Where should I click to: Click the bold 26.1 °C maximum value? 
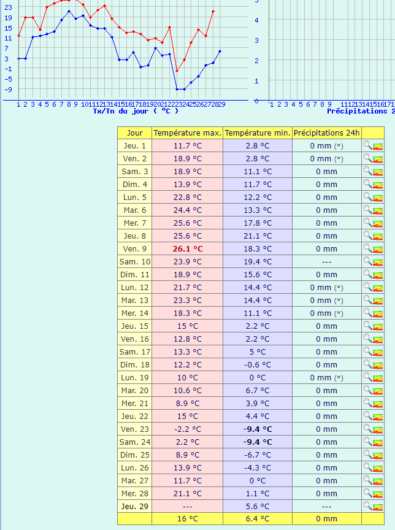(187, 249)
